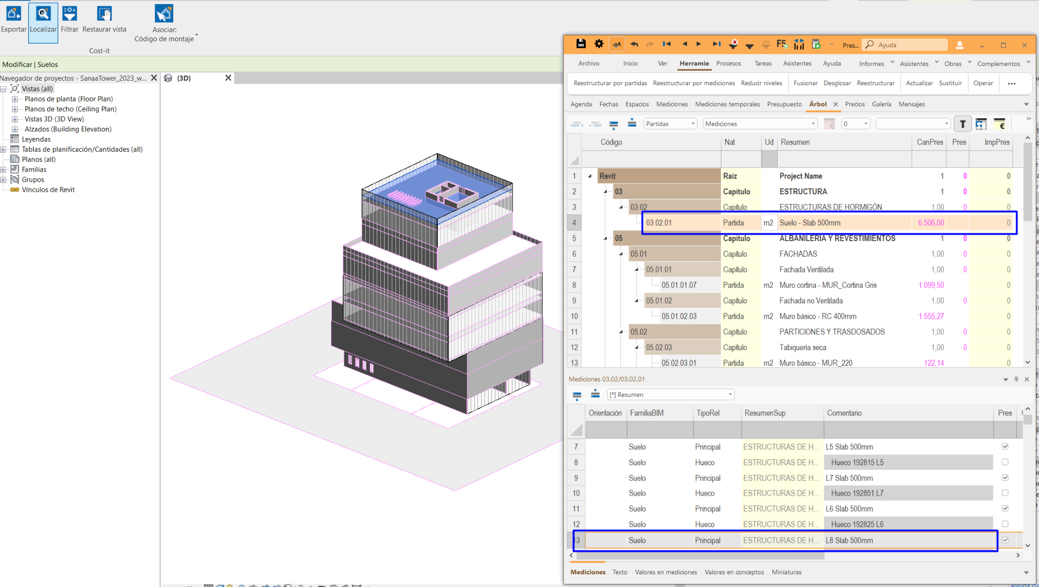
Task: Click the Exportar icon in Cost-it ribbon
Action: 14,14
